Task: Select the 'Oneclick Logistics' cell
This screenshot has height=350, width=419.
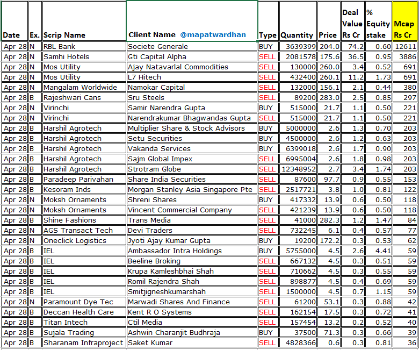Action: point(84,241)
